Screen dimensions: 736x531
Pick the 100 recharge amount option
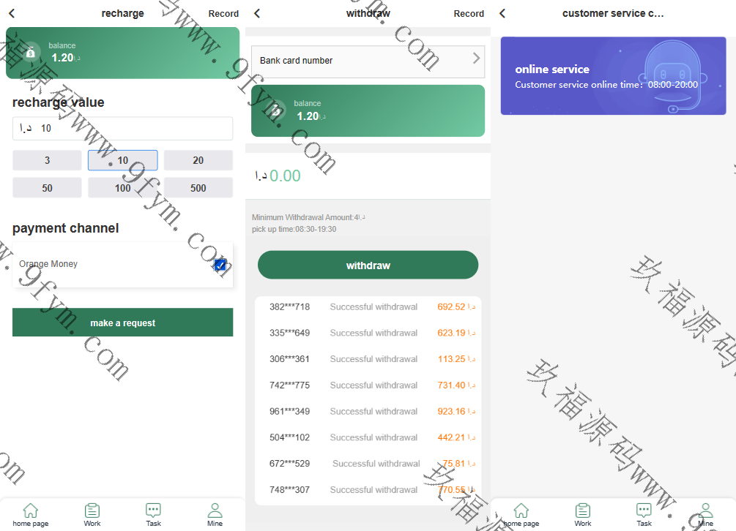122,188
